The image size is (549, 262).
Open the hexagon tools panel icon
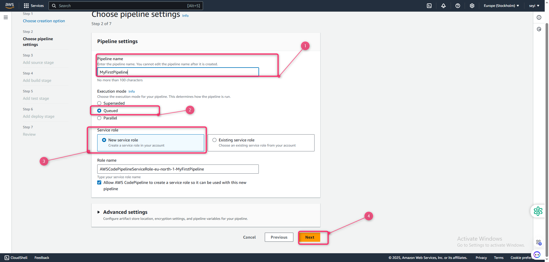point(539,29)
